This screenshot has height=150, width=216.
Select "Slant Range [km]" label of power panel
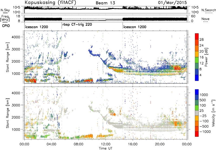point(8,57)
